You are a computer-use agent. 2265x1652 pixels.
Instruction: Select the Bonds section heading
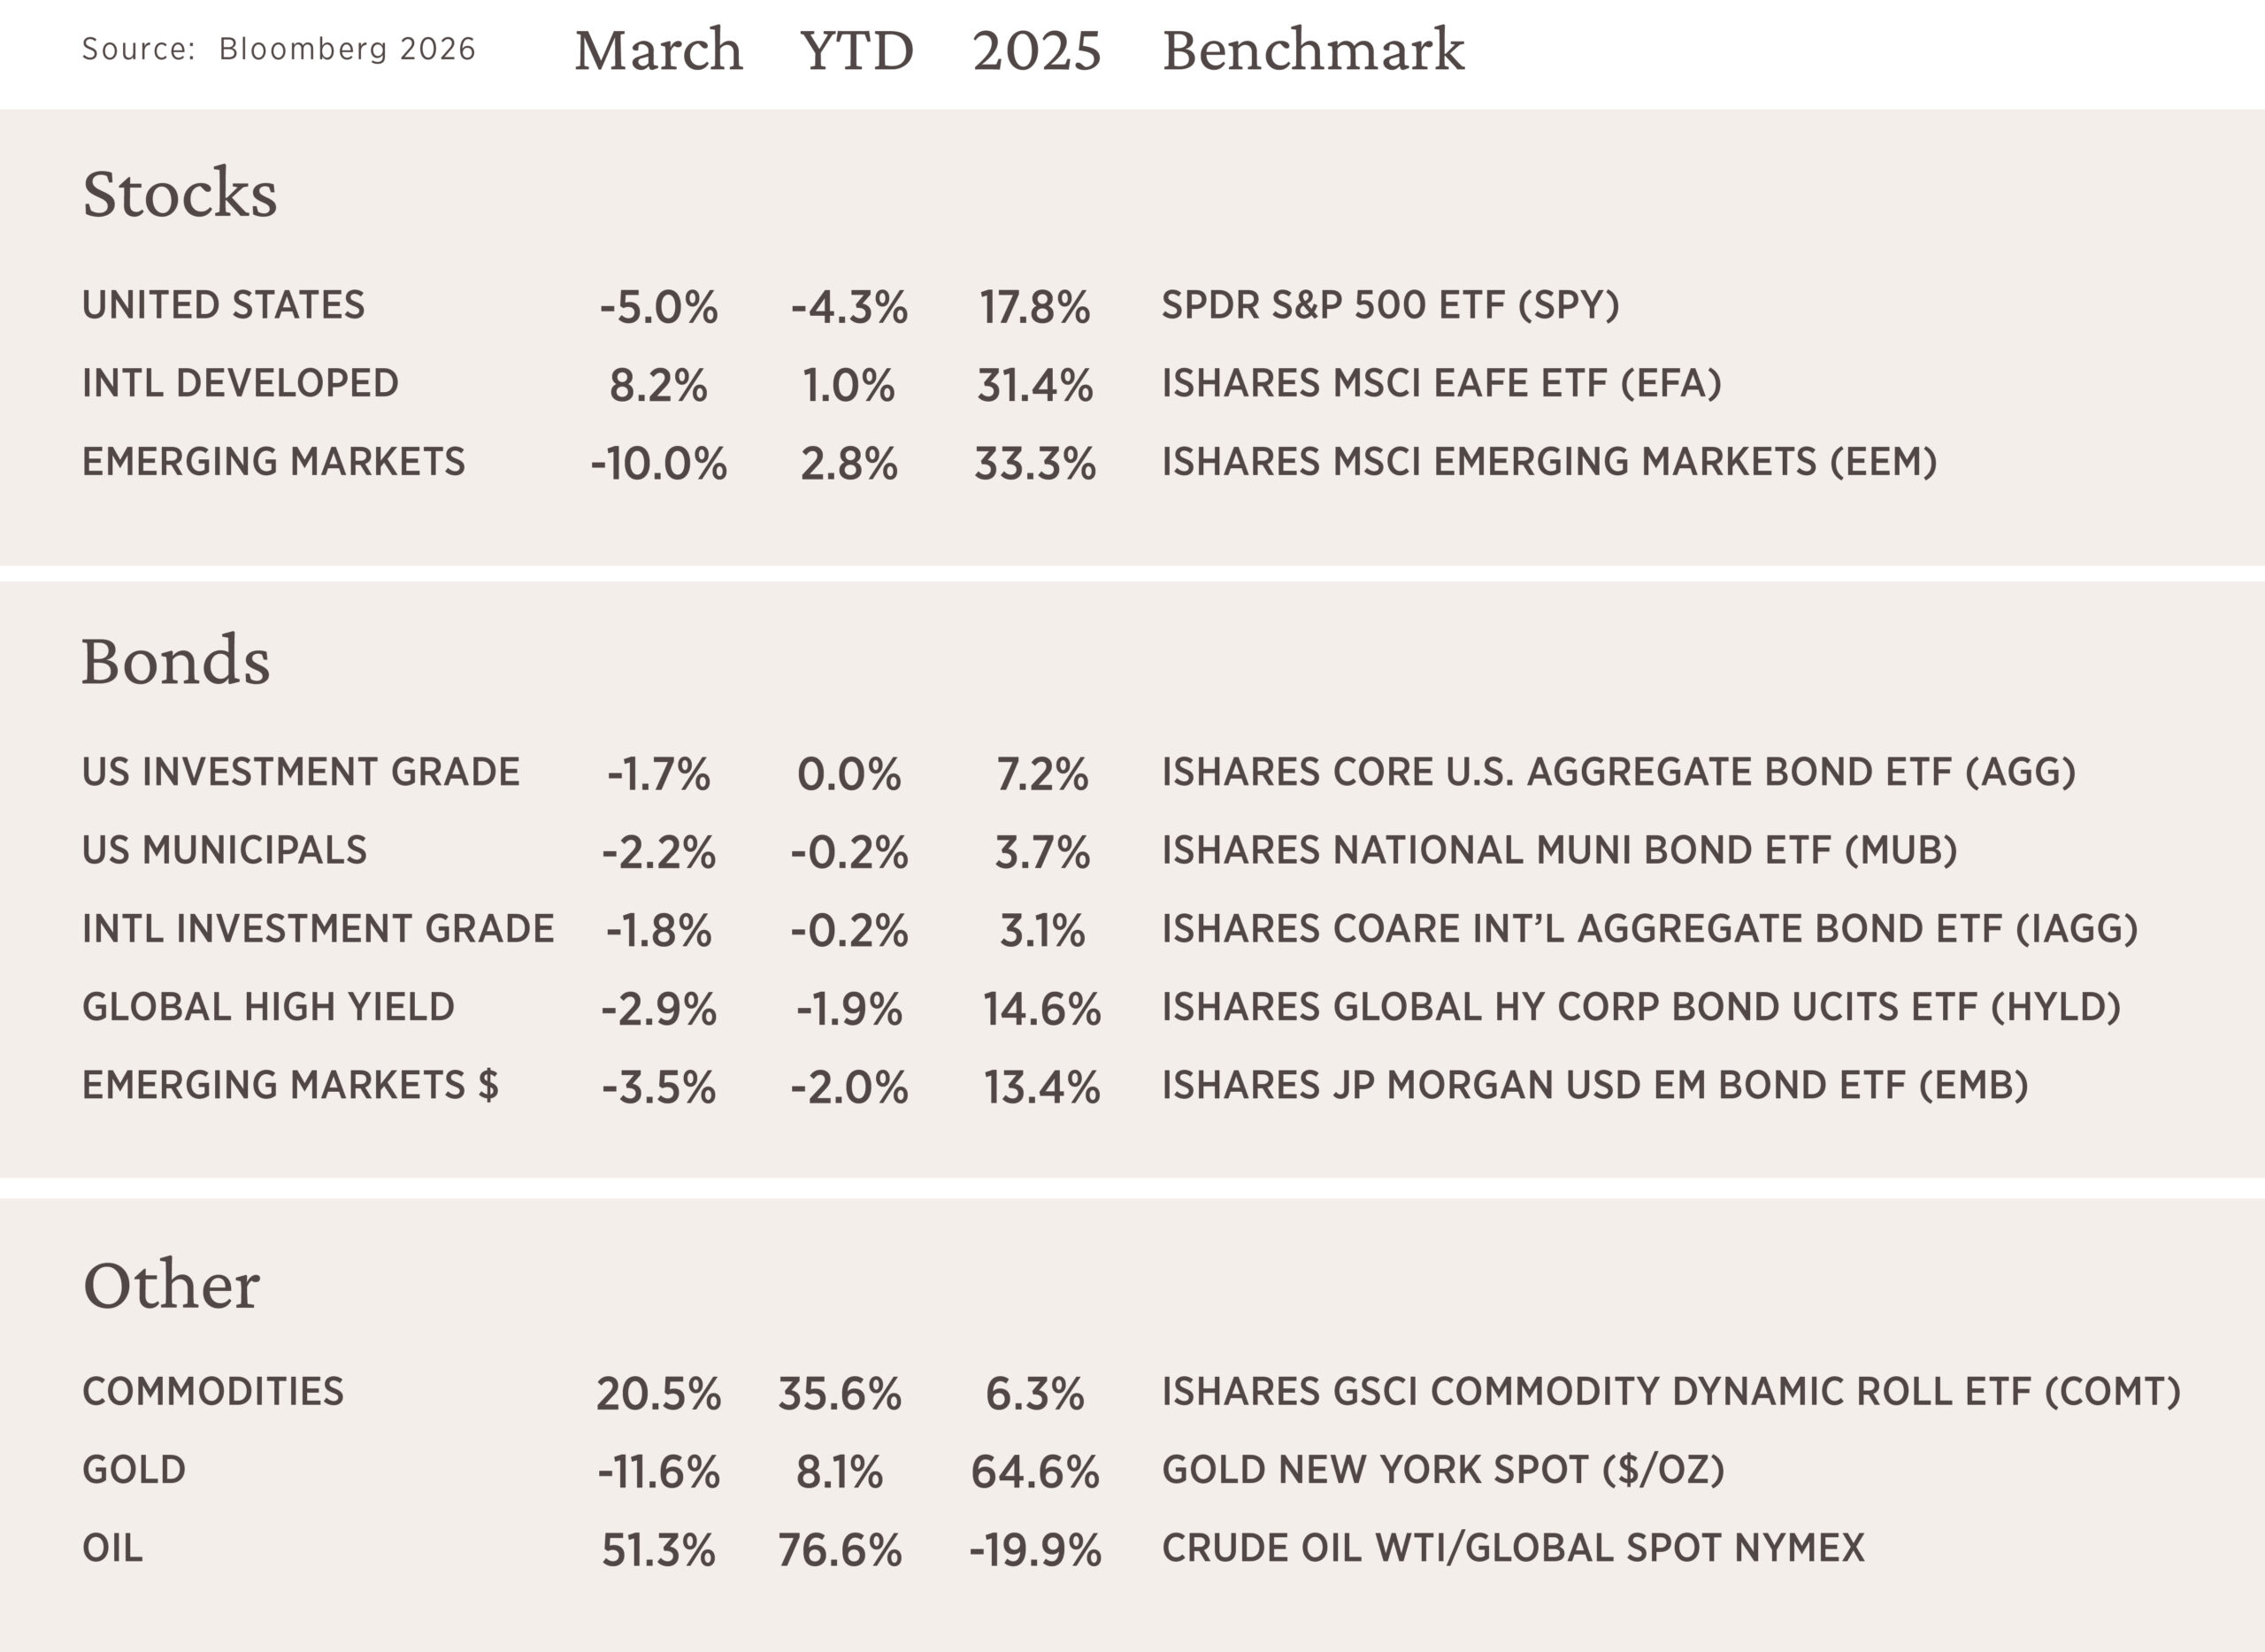pos(176,661)
